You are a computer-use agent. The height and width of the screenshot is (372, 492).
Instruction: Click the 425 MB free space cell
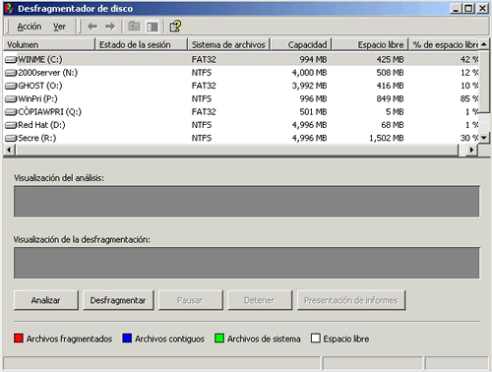point(390,59)
